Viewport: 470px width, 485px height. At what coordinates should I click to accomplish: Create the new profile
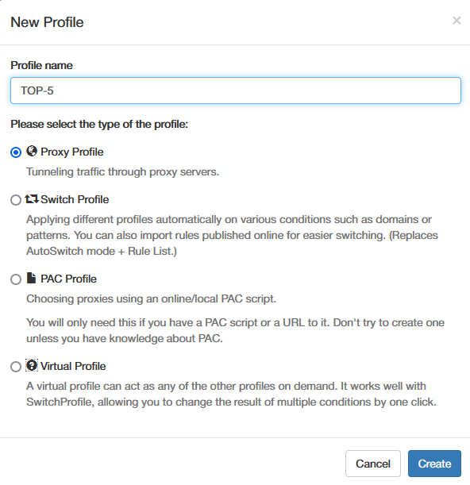[434, 464]
